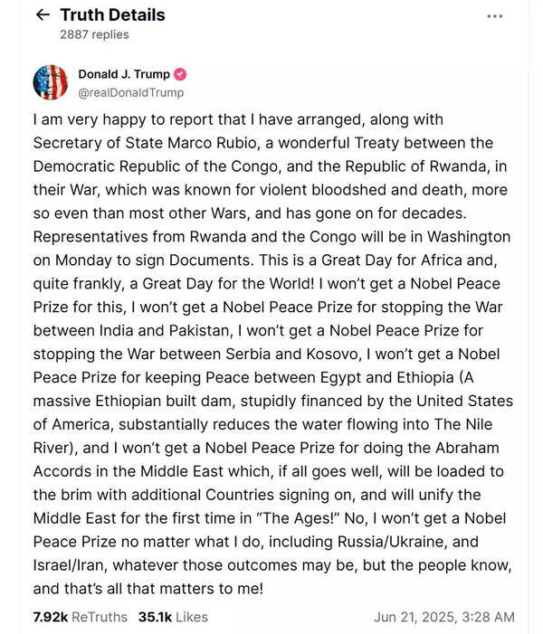Click the Jun 21, 2025 timestamp
This screenshot has width=543, height=634.
443,617
